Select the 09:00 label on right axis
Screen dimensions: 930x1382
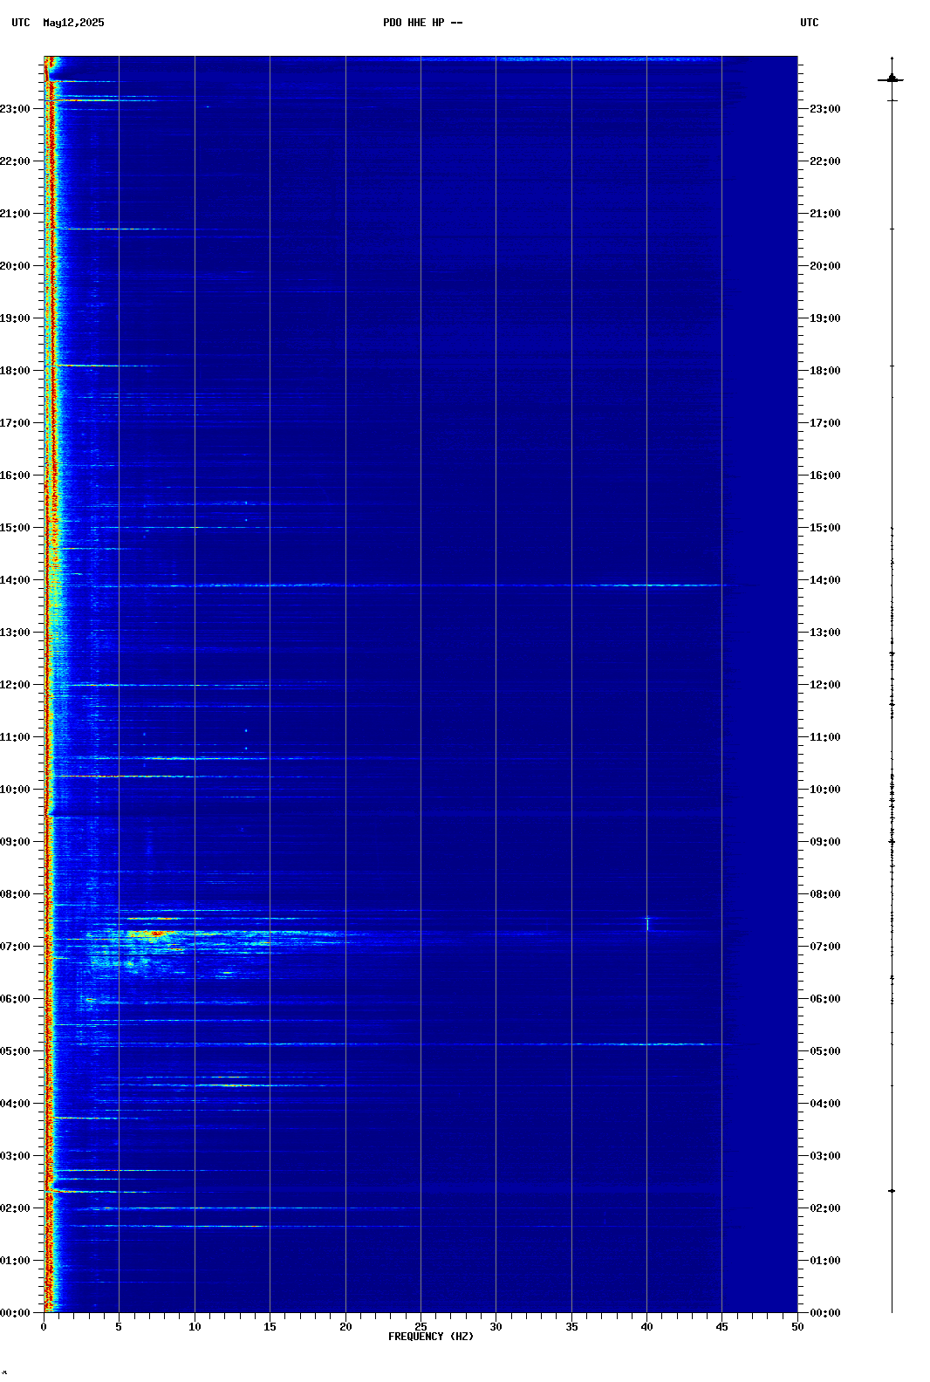pos(825,842)
